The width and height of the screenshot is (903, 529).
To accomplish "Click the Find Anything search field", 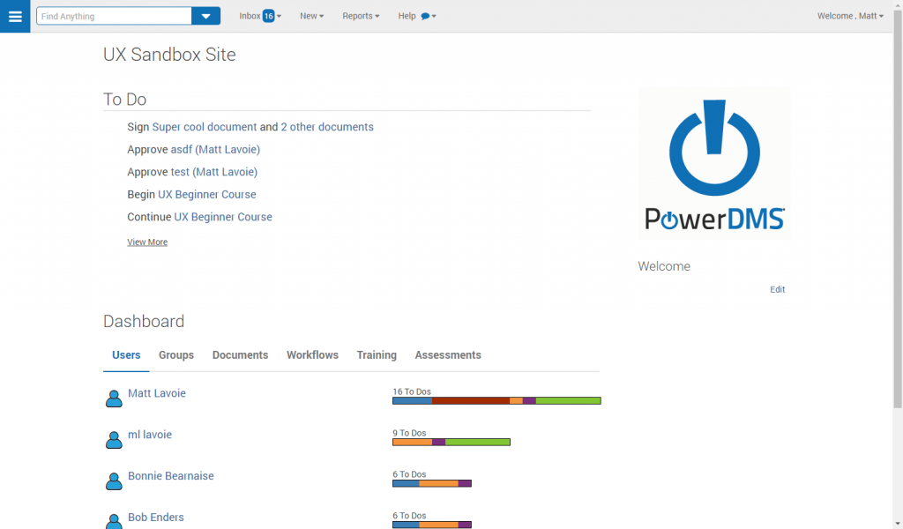I will point(114,16).
